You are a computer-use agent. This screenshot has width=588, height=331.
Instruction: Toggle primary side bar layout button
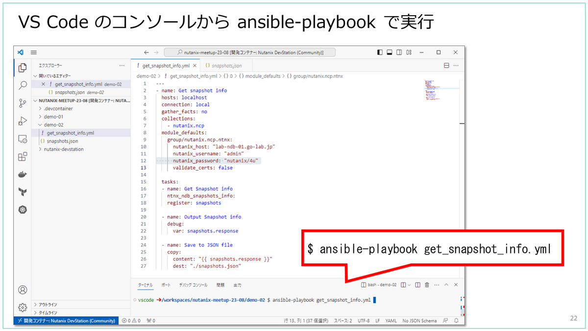point(380,52)
